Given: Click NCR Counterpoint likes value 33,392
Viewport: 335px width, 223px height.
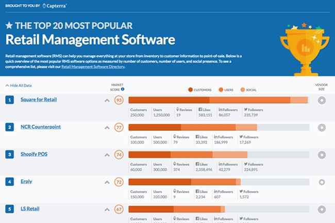Looking at the screenshot, I should pos(202,142).
